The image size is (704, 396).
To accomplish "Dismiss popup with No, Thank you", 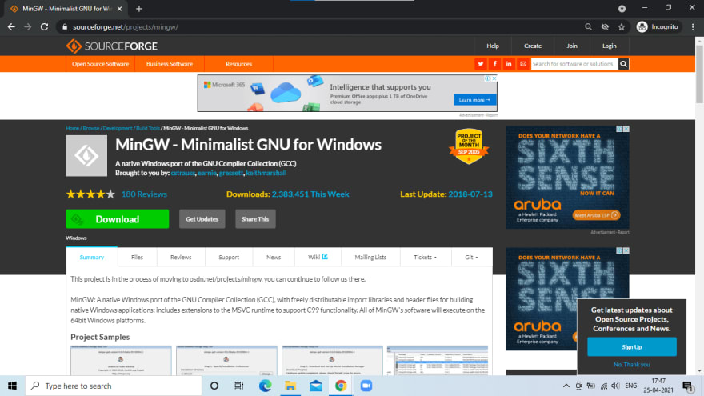I will pos(632,365).
